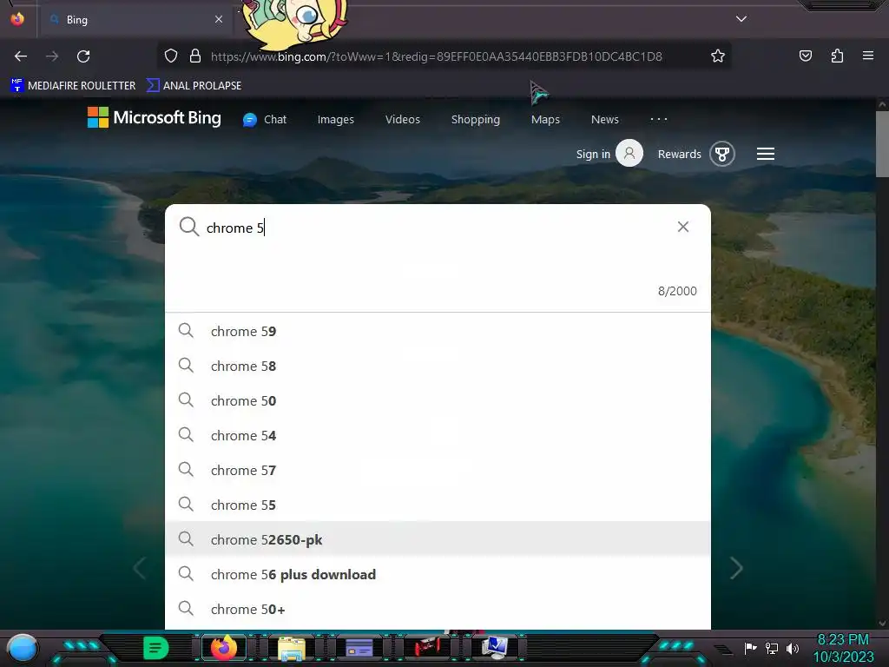Viewport: 889px width, 667px height.
Task: Close the Bing tab
Action: click(x=218, y=19)
